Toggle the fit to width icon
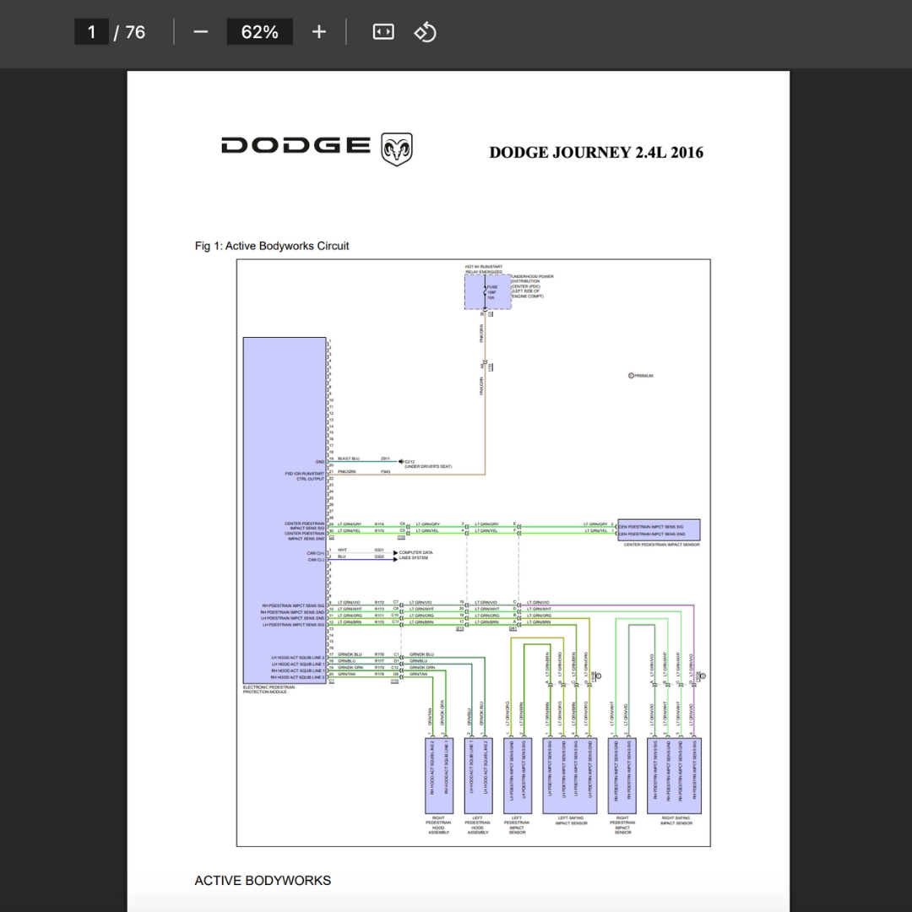Viewport: 912px width, 912px height. click(383, 32)
